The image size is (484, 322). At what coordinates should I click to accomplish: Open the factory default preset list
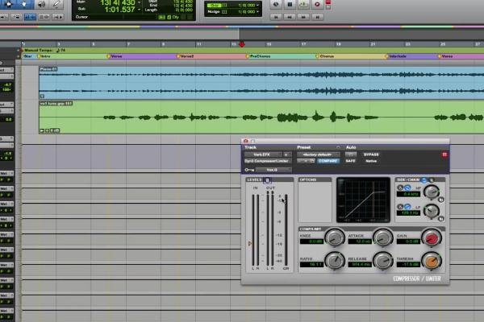[x=319, y=155]
